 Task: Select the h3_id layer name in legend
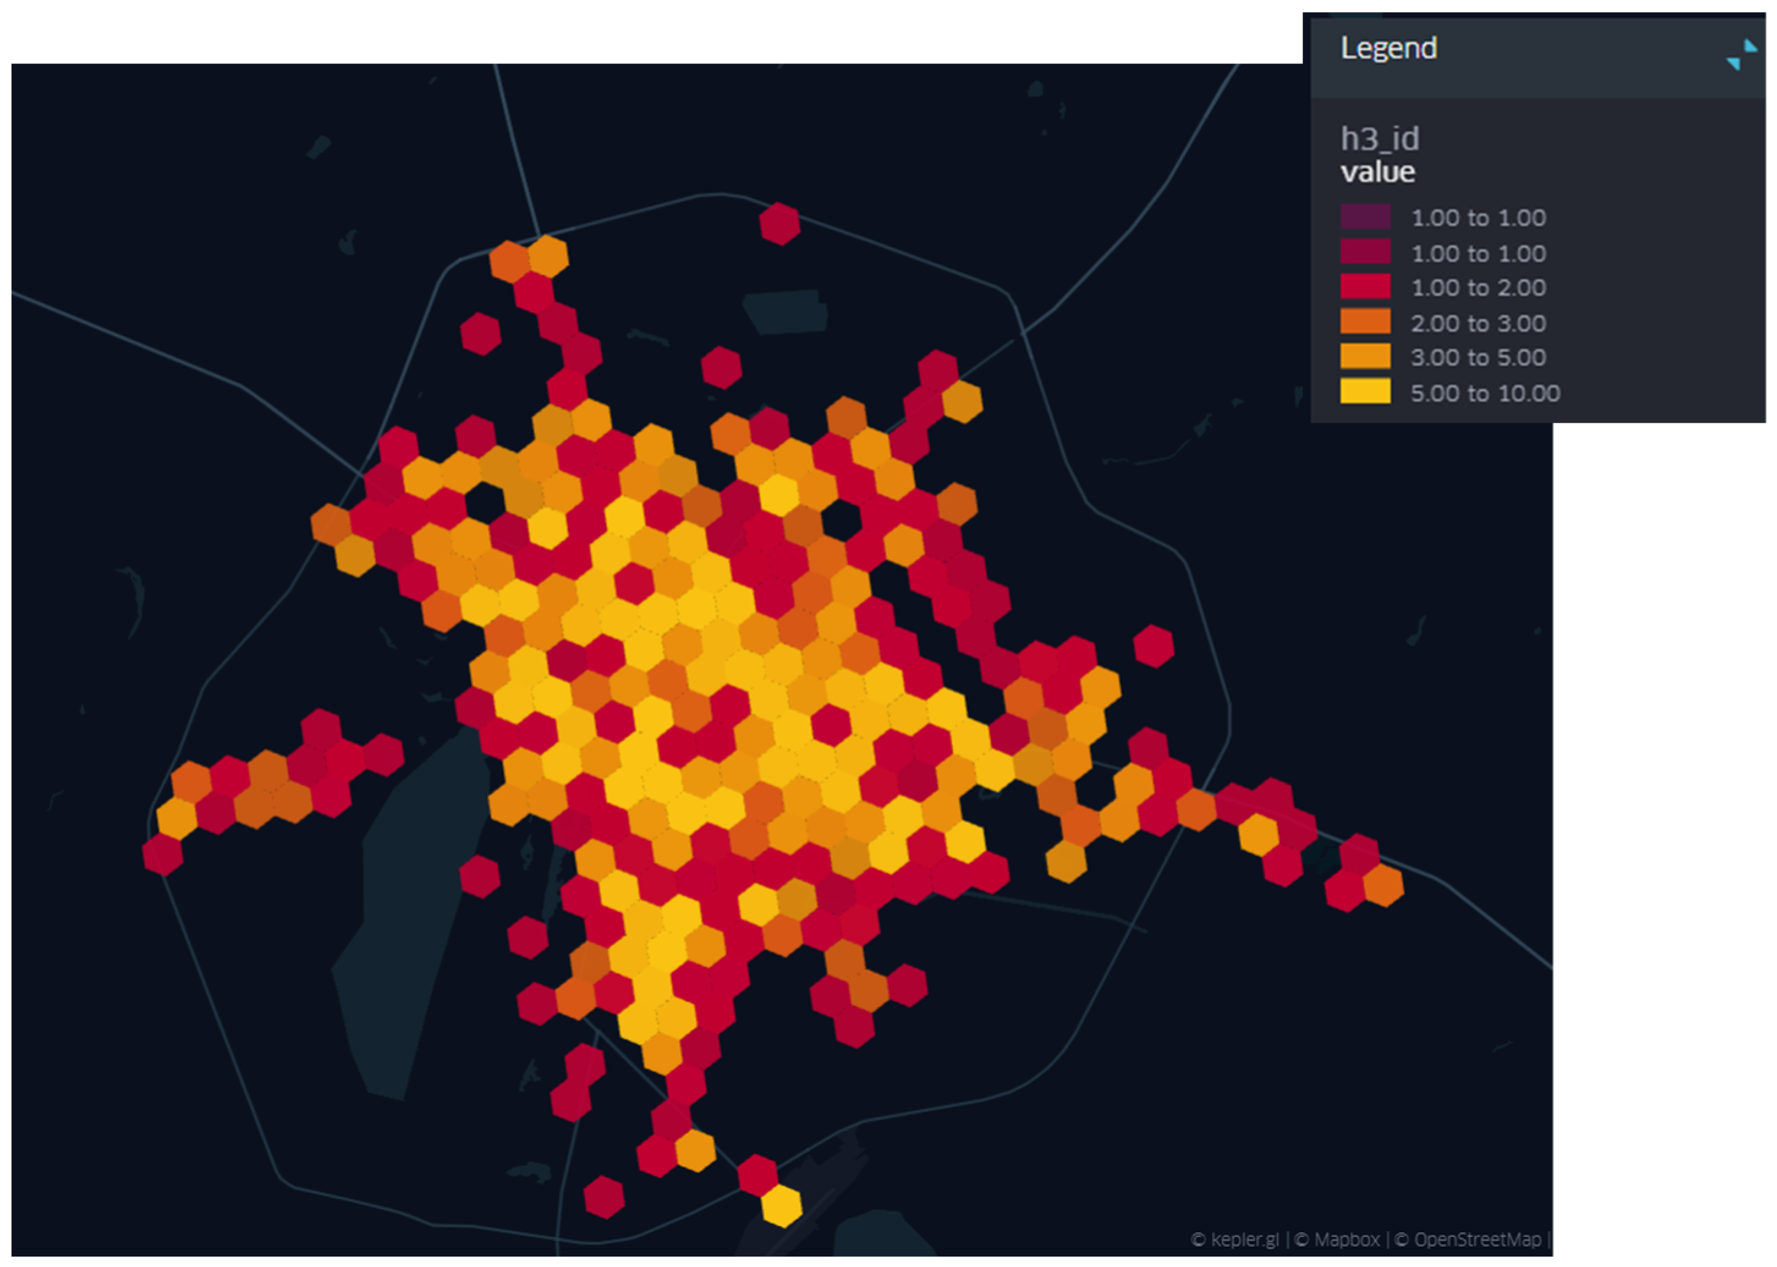coord(1380,139)
